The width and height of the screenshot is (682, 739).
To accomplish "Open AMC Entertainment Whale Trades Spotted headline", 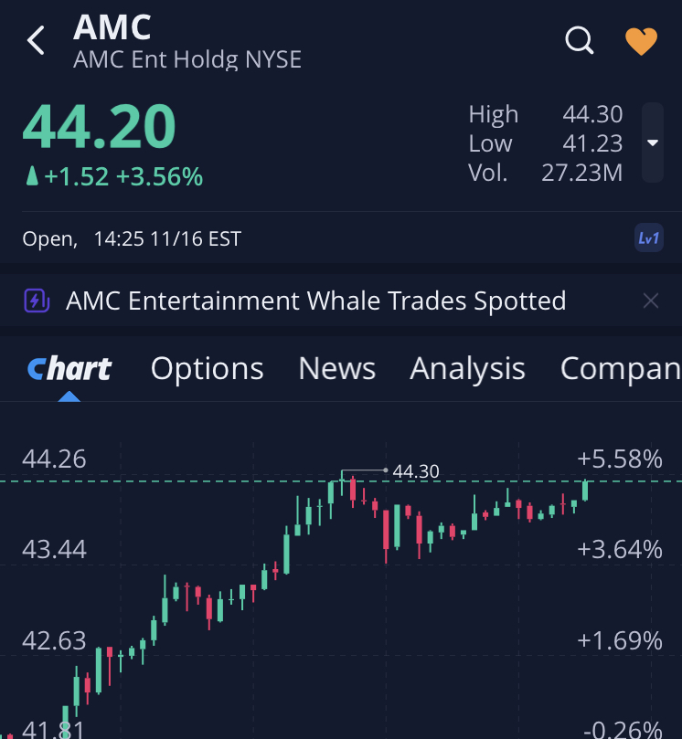I will [315, 301].
